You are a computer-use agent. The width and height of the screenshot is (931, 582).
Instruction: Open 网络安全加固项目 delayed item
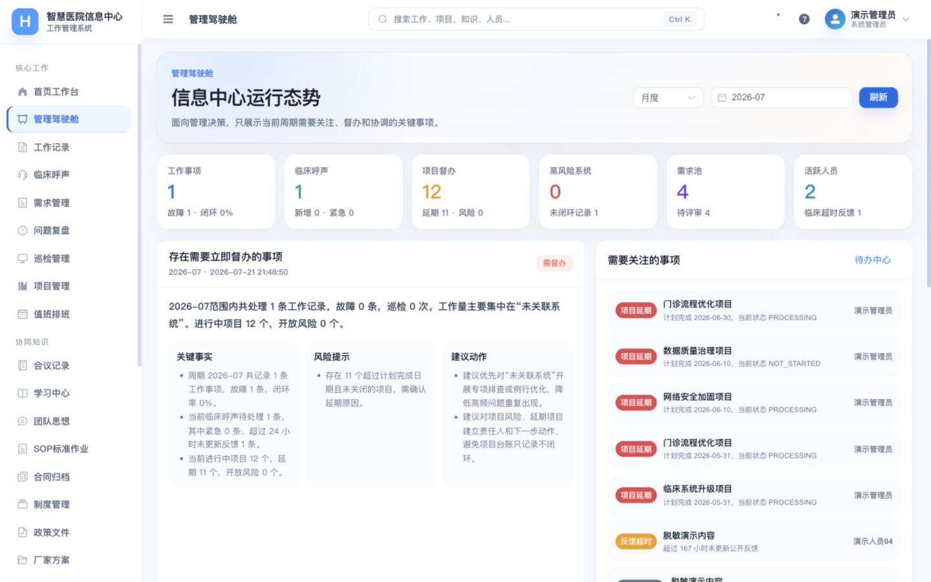(754, 403)
